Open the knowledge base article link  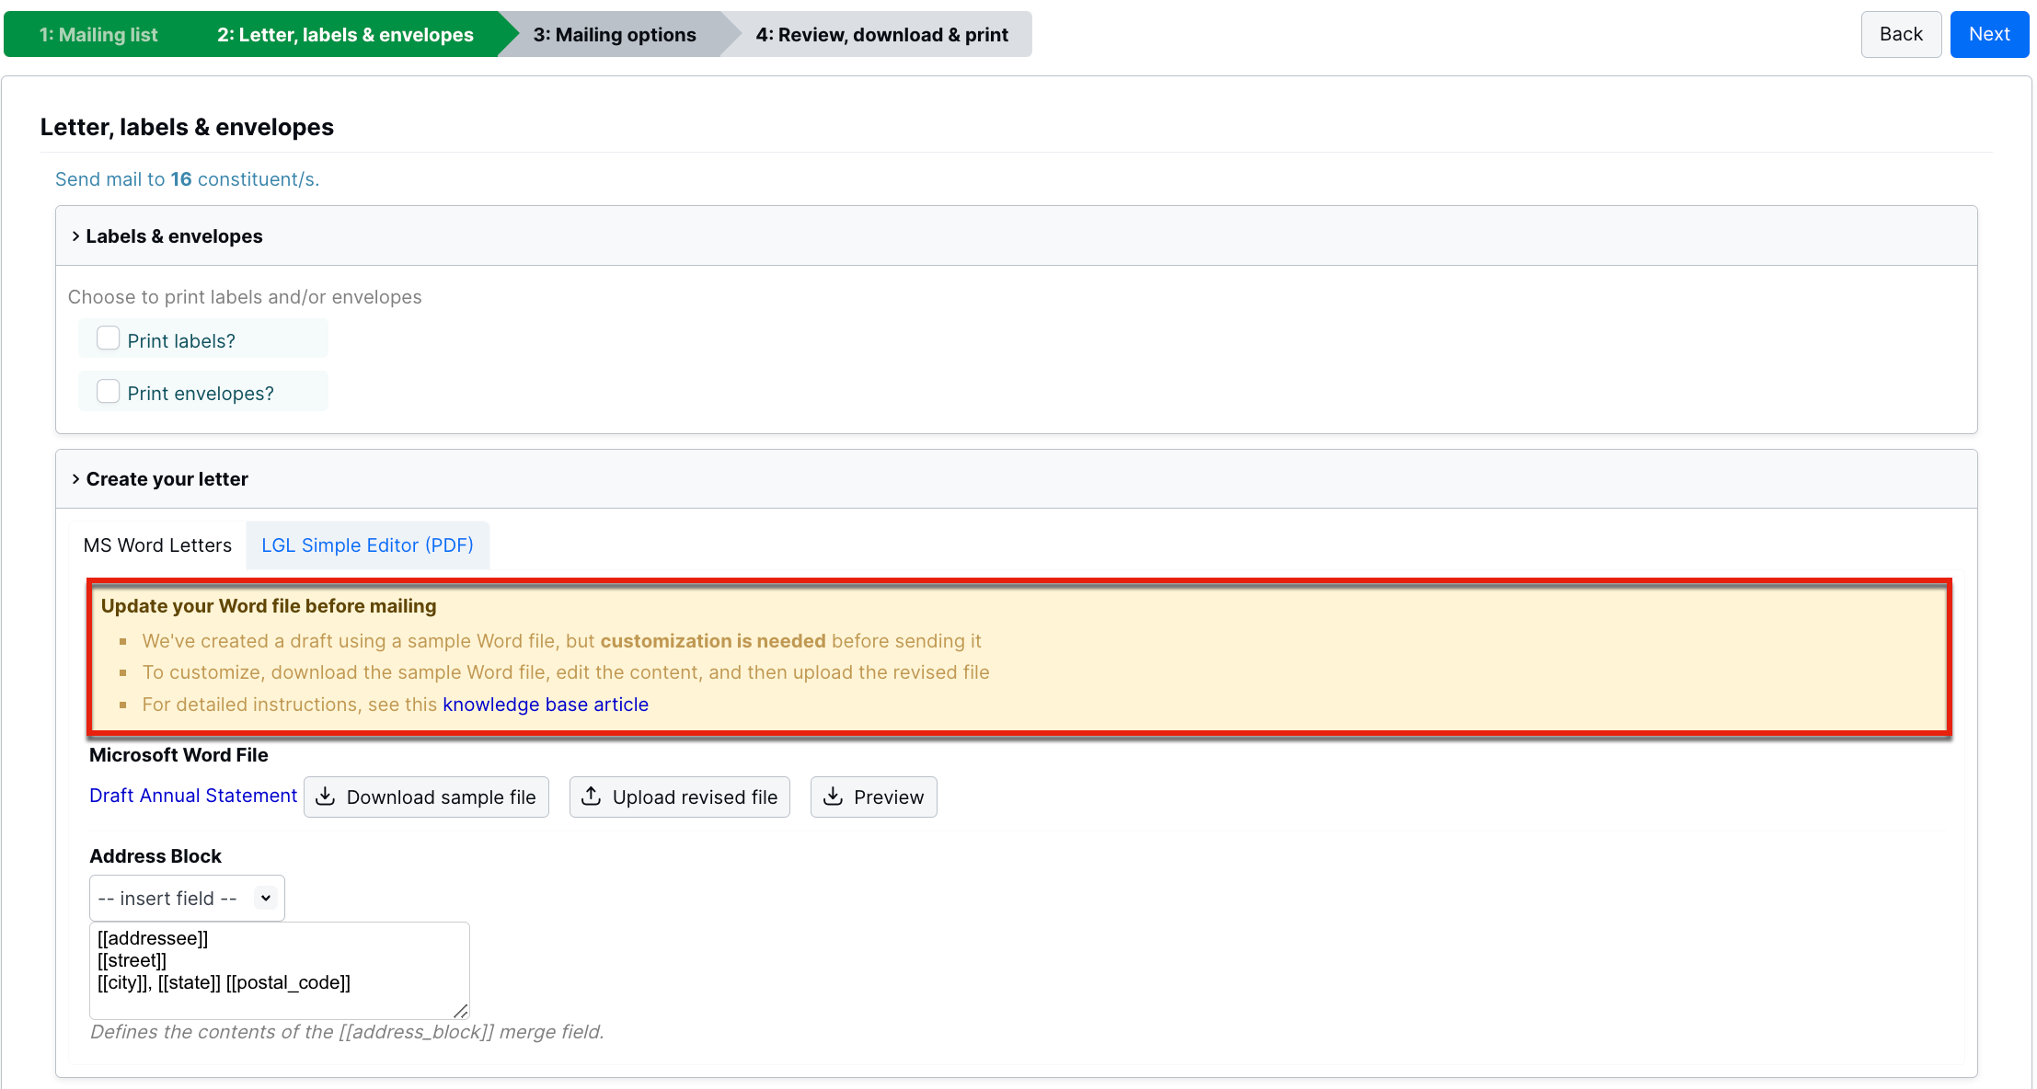(x=546, y=705)
